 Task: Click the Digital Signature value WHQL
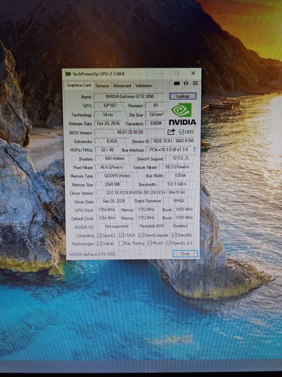coord(179,200)
